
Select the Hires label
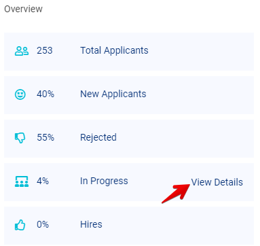tap(91, 224)
